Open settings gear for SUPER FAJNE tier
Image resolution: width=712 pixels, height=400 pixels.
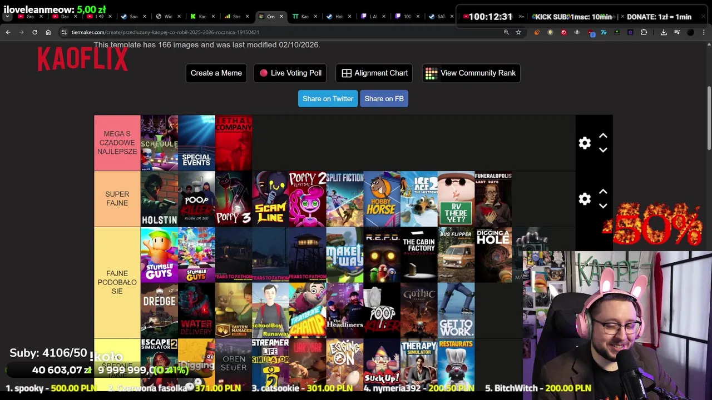[585, 199]
